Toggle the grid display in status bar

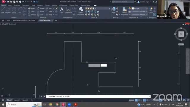click(x=136, y=100)
